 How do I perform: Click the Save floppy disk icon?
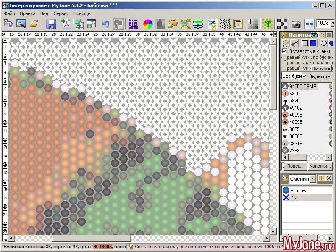(51, 24)
